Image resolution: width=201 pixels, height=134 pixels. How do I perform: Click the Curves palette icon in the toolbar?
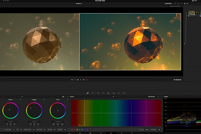coord(87,93)
